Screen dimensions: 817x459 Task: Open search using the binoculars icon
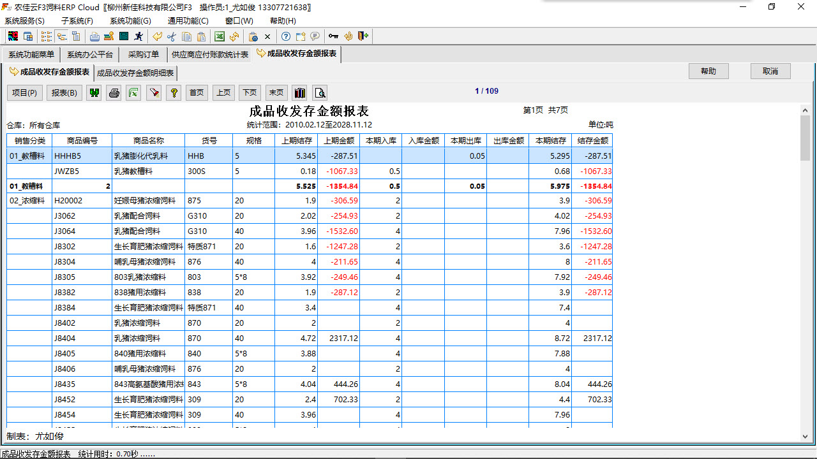click(94, 92)
